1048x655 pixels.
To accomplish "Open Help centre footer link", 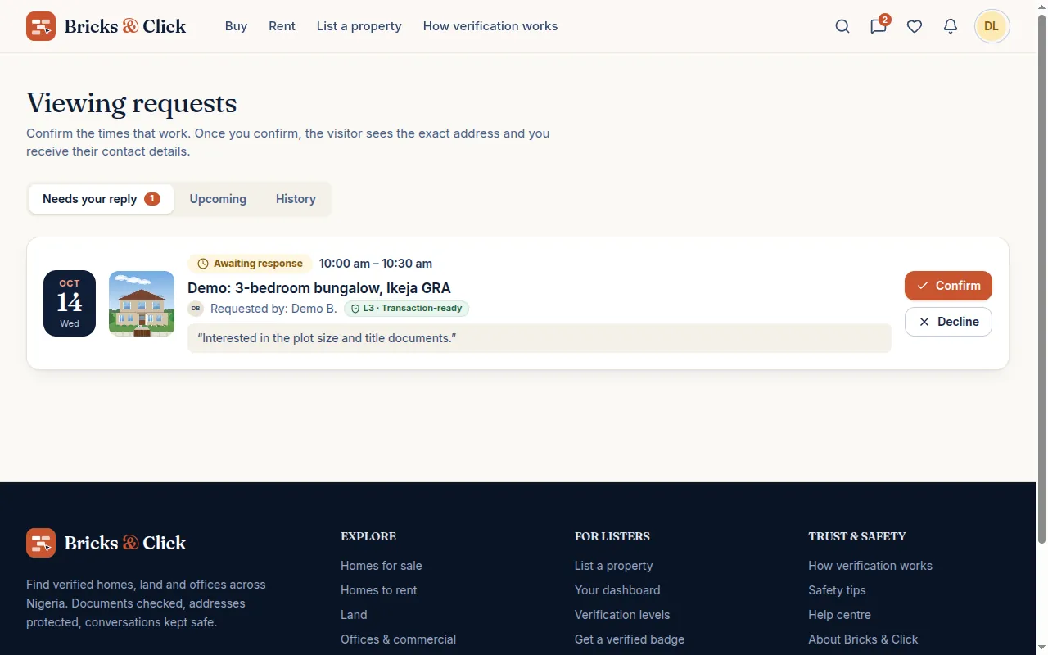I will coord(839,615).
